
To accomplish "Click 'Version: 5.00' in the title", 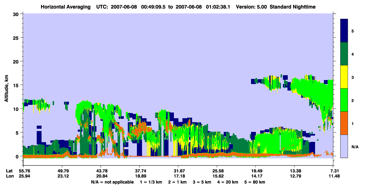I will tap(251, 7).
